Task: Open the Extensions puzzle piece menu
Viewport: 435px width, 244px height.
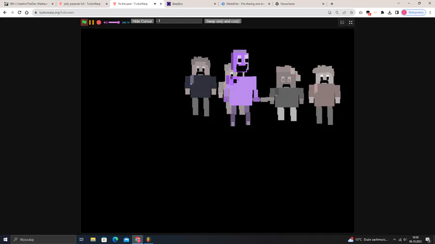Action: pyautogui.click(x=382, y=13)
